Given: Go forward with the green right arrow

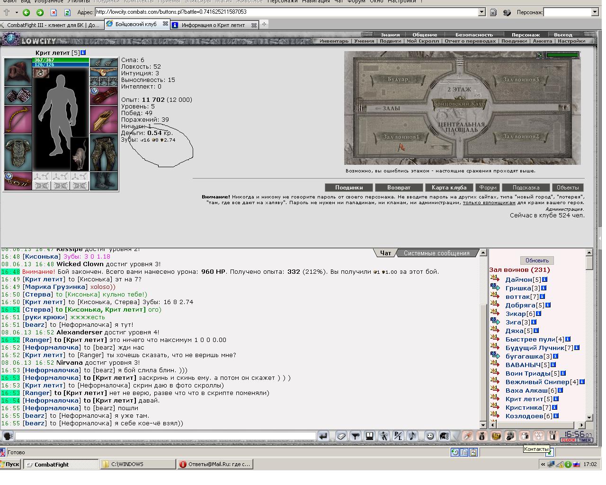Looking at the screenshot, I should pos(40,12).
